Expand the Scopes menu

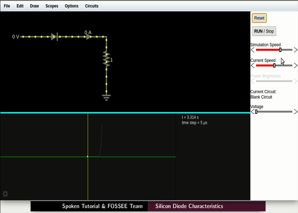point(52,6)
